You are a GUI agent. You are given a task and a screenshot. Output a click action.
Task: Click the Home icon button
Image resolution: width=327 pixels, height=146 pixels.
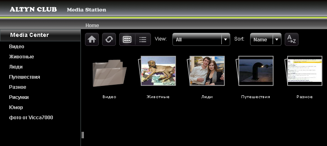(x=92, y=39)
